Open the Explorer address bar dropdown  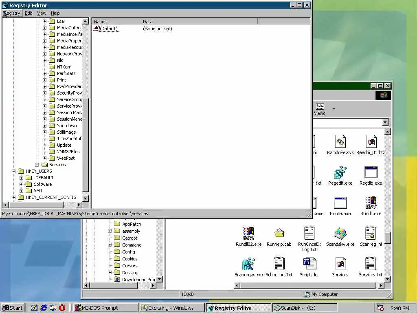[x=384, y=122]
